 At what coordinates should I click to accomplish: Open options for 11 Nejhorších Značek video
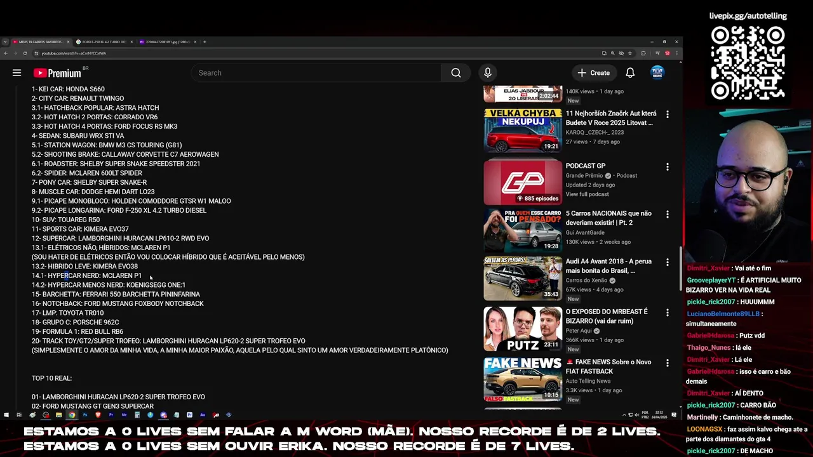667,114
